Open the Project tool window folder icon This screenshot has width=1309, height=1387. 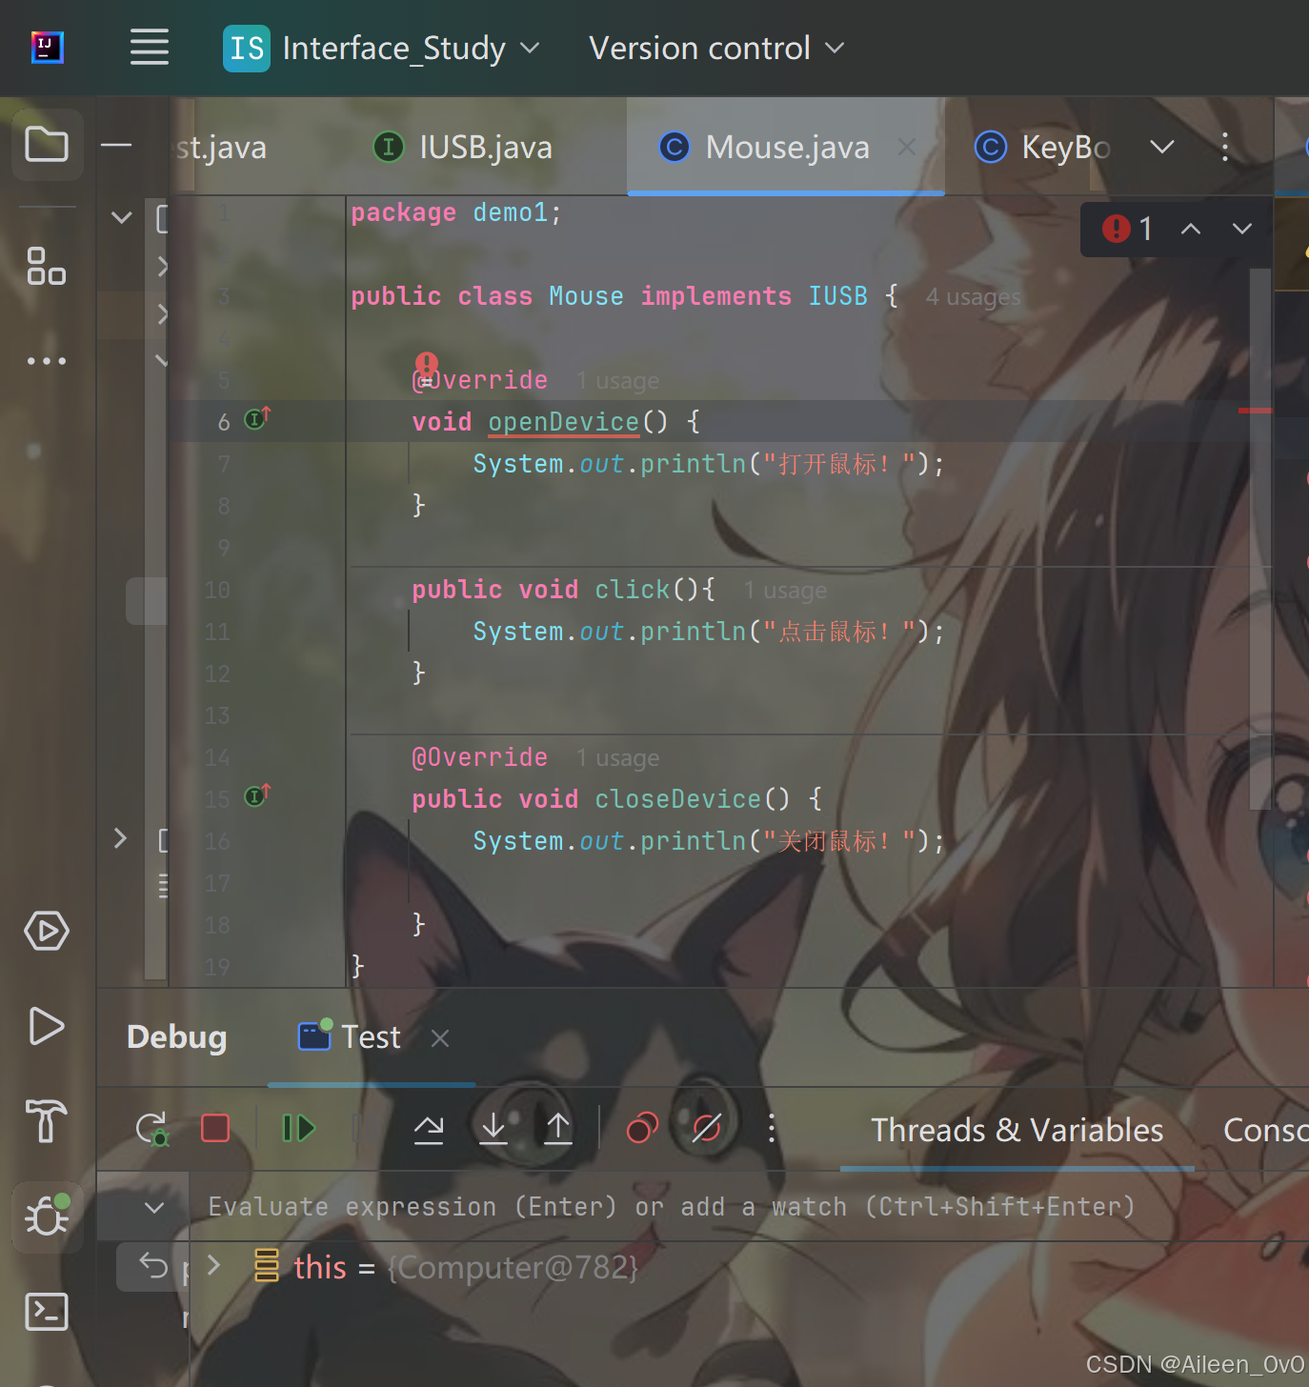pyautogui.click(x=47, y=145)
